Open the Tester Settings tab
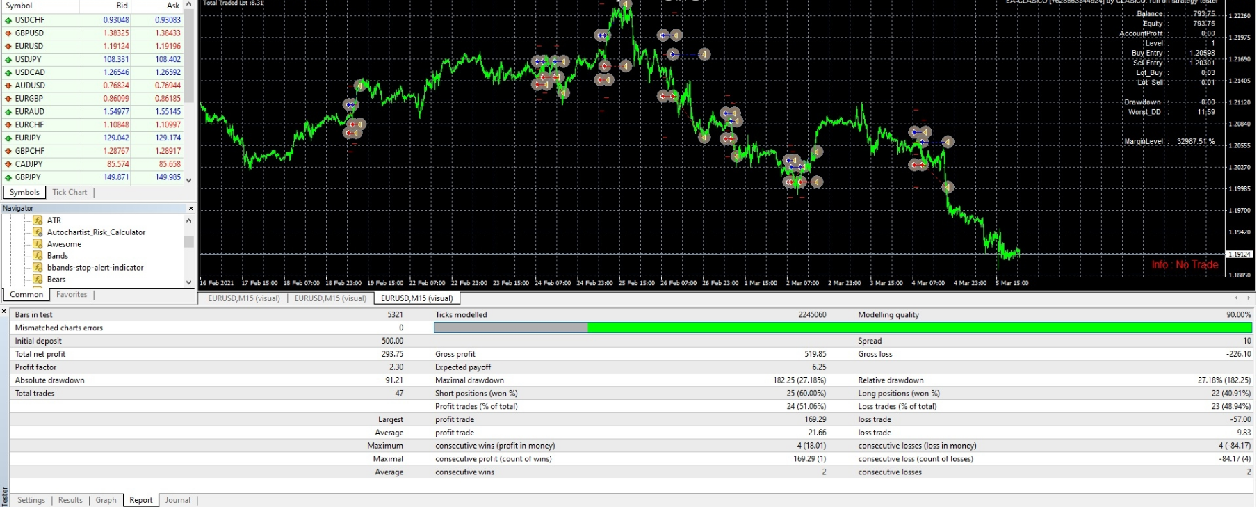 (31, 500)
